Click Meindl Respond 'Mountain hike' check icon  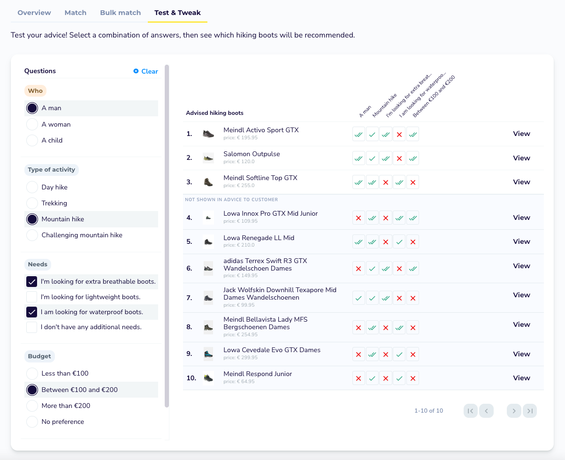(372, 378)
